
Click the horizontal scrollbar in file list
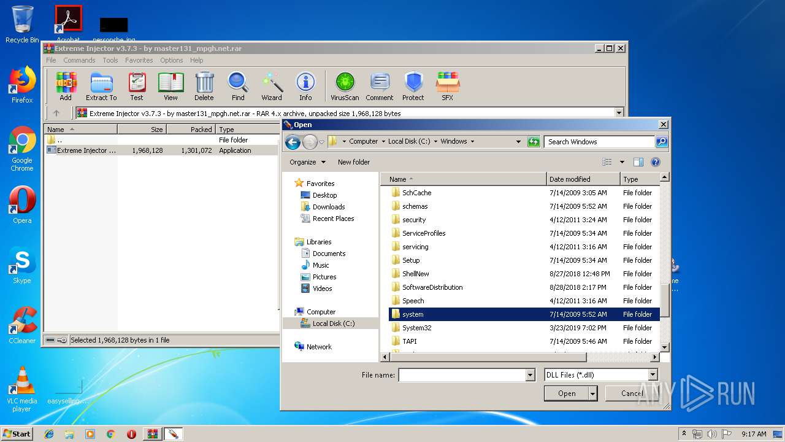coord(488,357)
